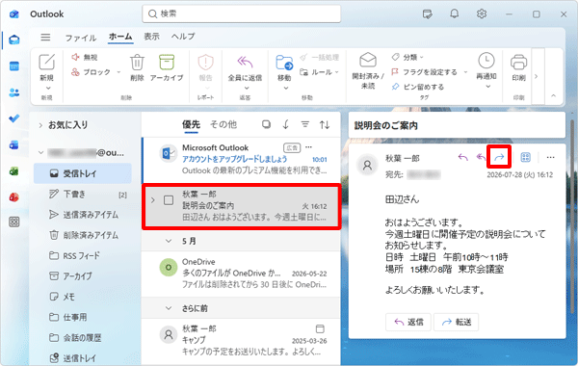Open the 表示 ribbon tab

coord(151,37)
